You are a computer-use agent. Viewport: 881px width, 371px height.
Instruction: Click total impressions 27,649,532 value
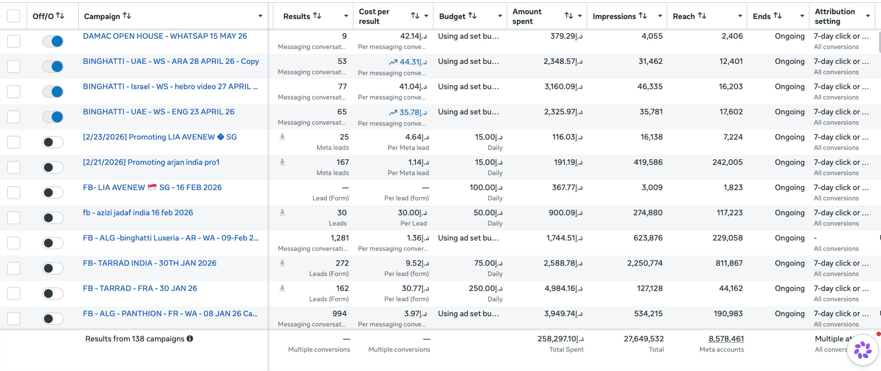click(x=644, y=338)
